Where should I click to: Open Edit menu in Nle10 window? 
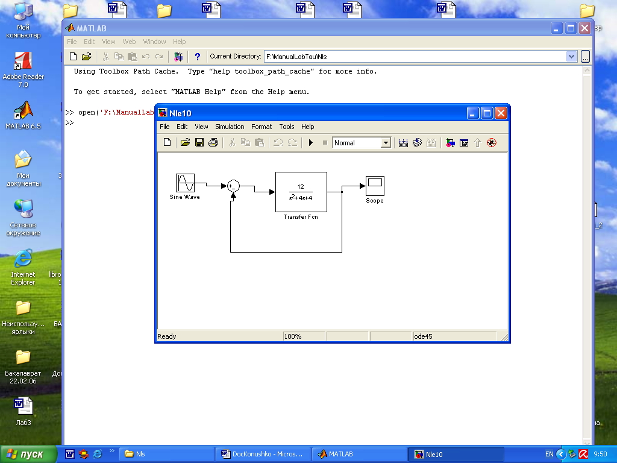coord(182,127)
